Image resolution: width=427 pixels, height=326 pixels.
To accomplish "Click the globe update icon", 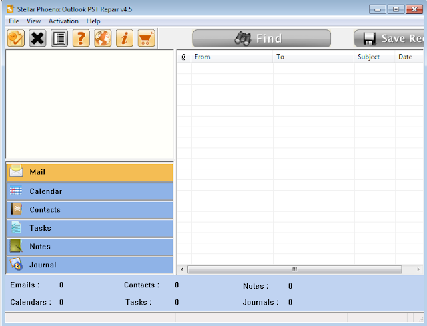I will click(103, 38).
